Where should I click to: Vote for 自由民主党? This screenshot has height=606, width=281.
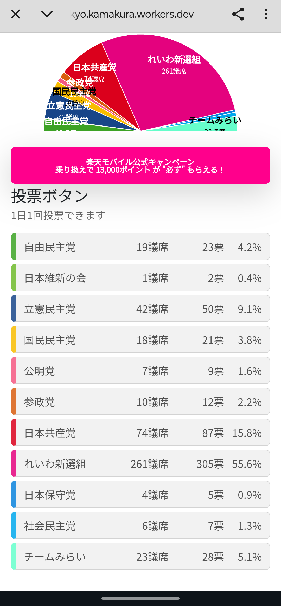140,247
